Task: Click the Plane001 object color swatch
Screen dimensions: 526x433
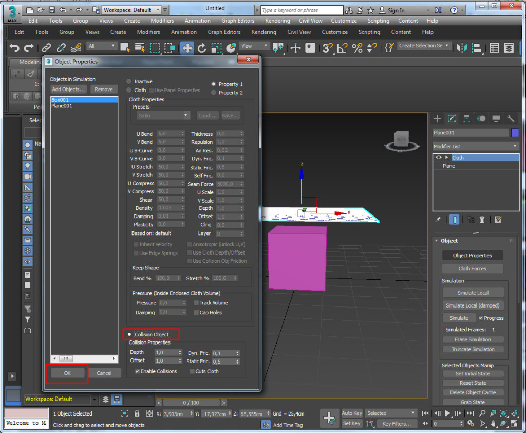Action: click(x=515, y=133)
